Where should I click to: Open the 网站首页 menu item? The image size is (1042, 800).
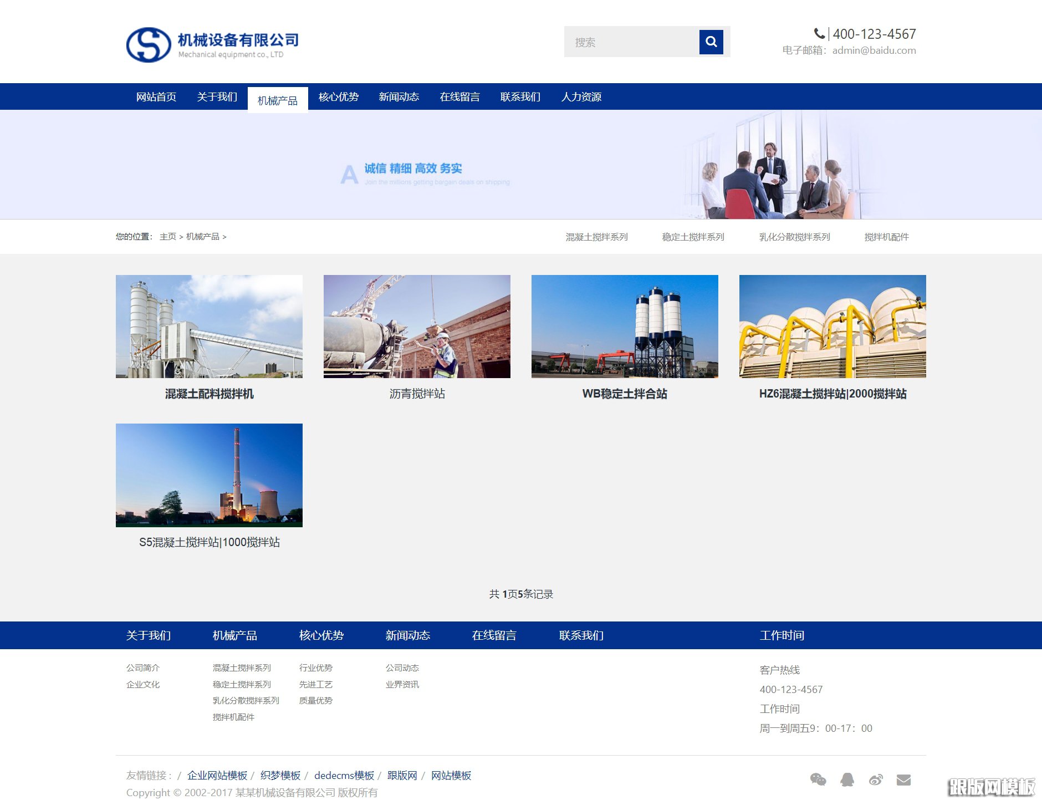[156, 96]
